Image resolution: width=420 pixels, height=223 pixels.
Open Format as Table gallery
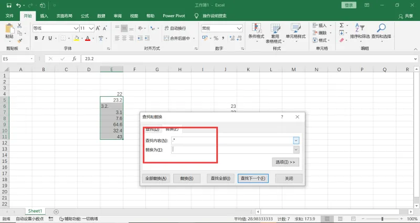tap(275, 33)
